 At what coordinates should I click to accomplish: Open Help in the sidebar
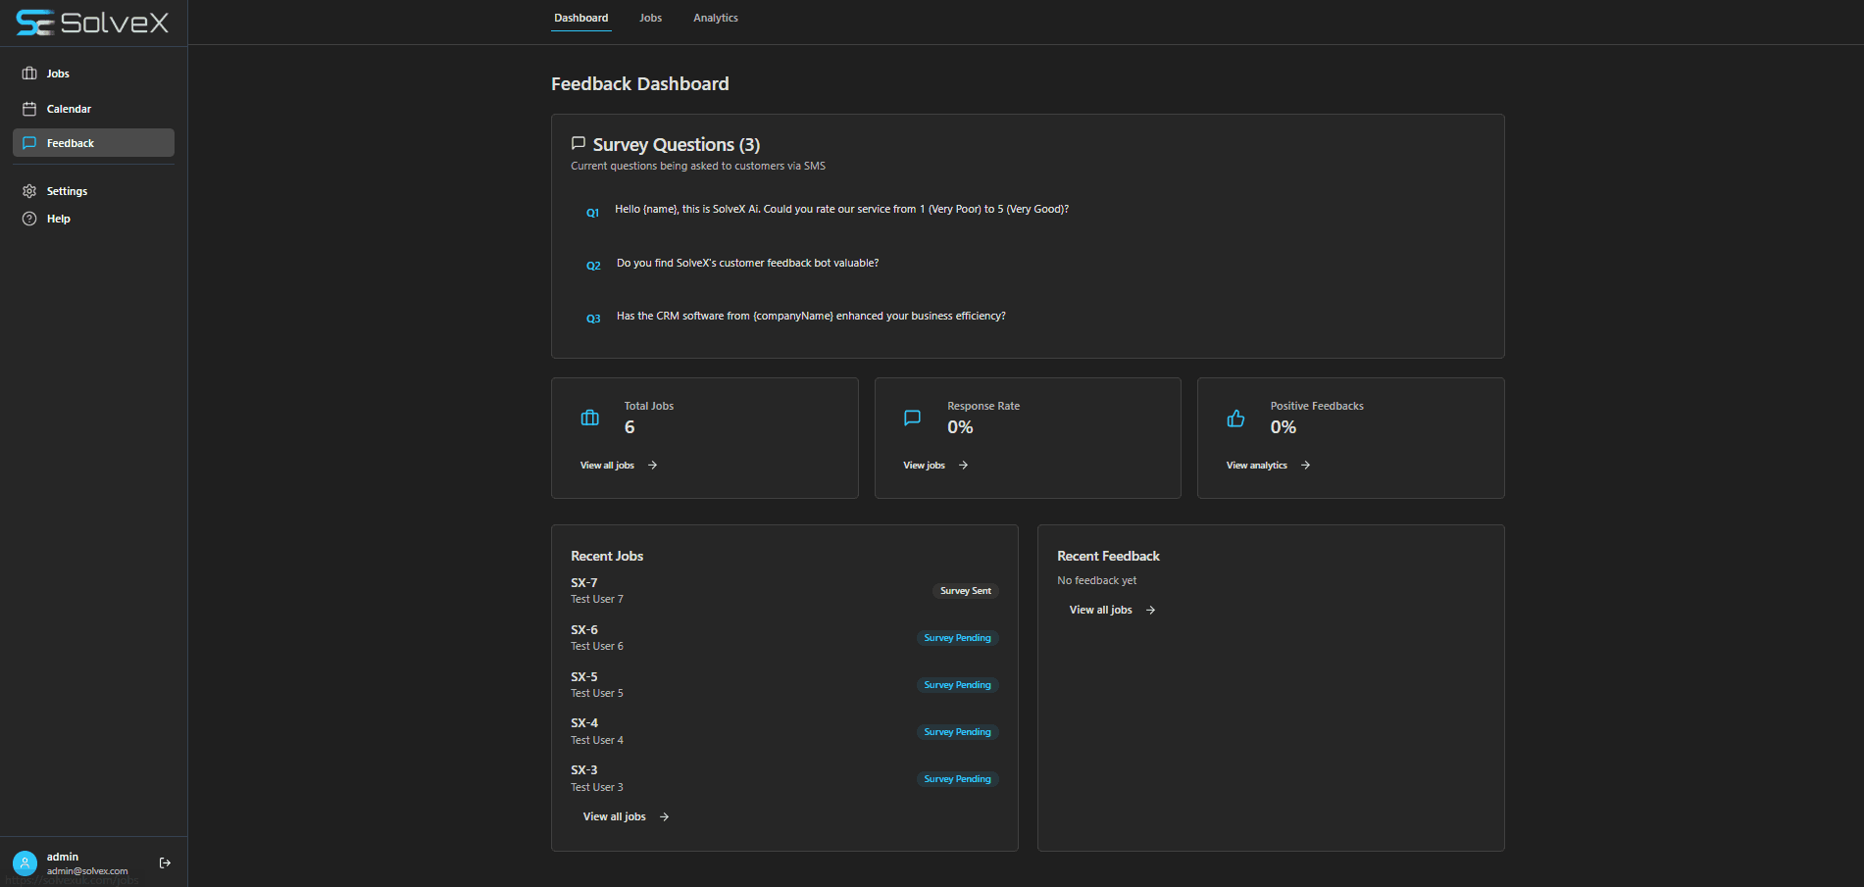(93, 219)
